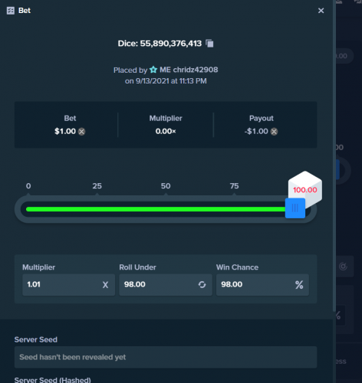Screen dimensions: 362x383
Task: Open the chridz42908 user profile
Action: click(x=189, y=70)
